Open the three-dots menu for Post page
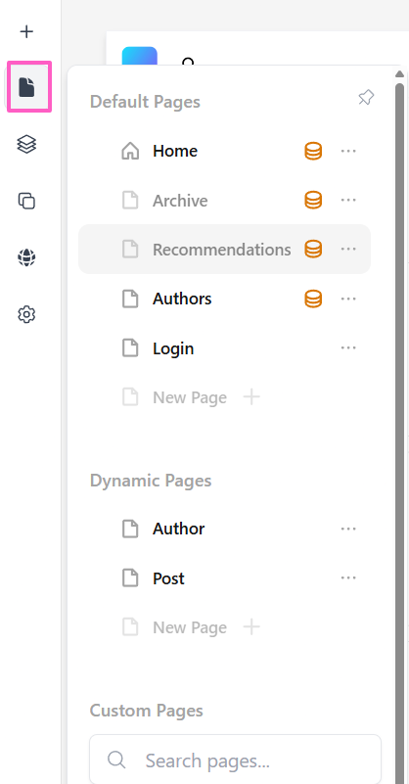Viewport: 409px width, 784px height. click(x=348, y=578)
